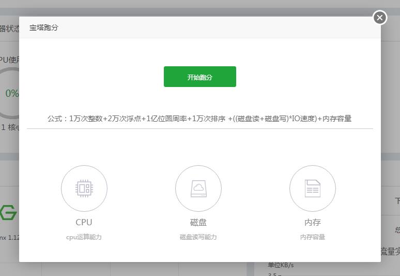Click the 单位KB/s chart unit label

281,265
